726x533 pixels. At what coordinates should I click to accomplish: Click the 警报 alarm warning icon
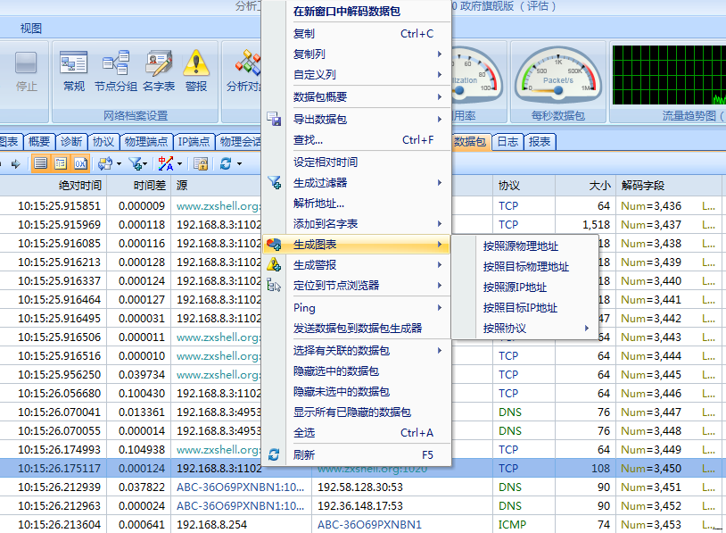tap(195, 71)
